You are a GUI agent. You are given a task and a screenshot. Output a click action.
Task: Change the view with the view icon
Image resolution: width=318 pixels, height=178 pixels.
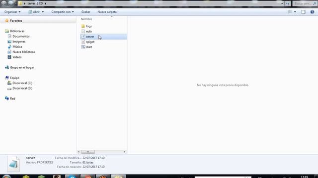(x=290, y=12)
